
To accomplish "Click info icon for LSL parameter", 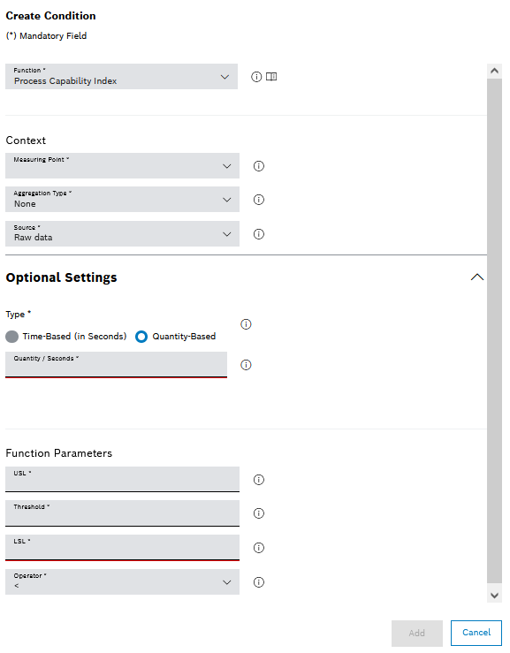I will (259, 548).
